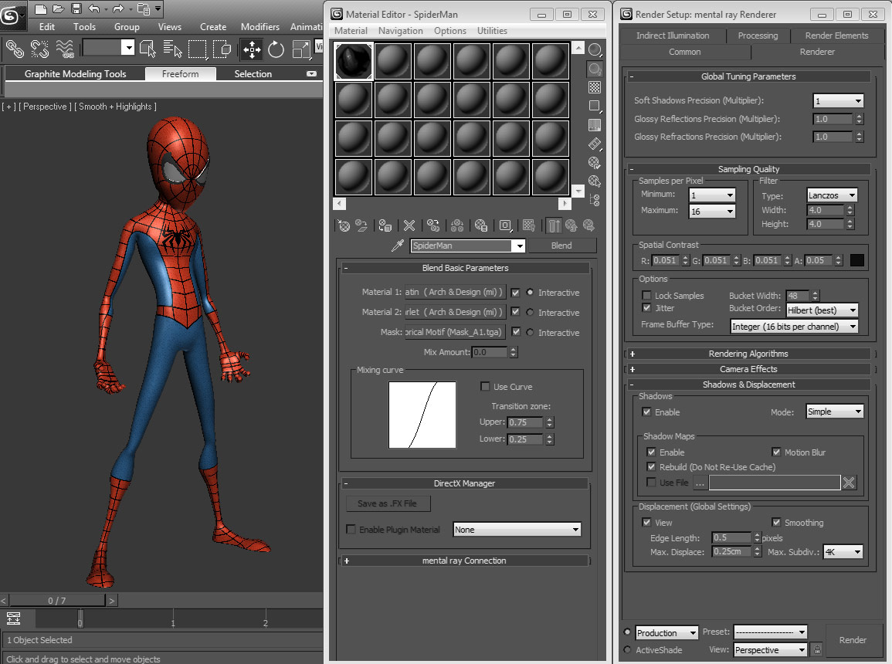Viewport: 892px width, 664px height.
Task: Click the Select and Link chain icon
Action: [x=15, y=49]
